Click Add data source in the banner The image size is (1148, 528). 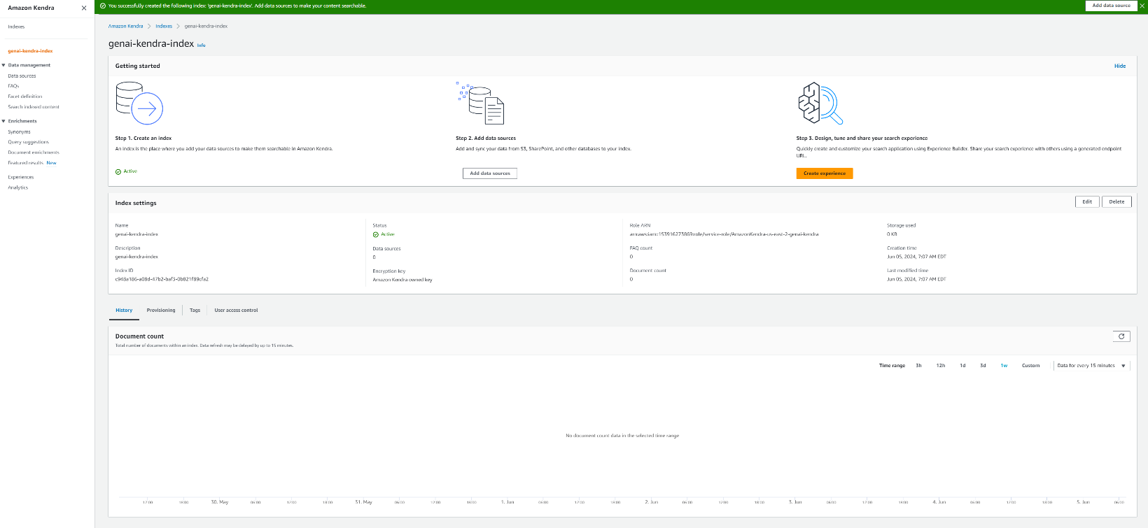pyautogui.click(x=1111, y=6)
